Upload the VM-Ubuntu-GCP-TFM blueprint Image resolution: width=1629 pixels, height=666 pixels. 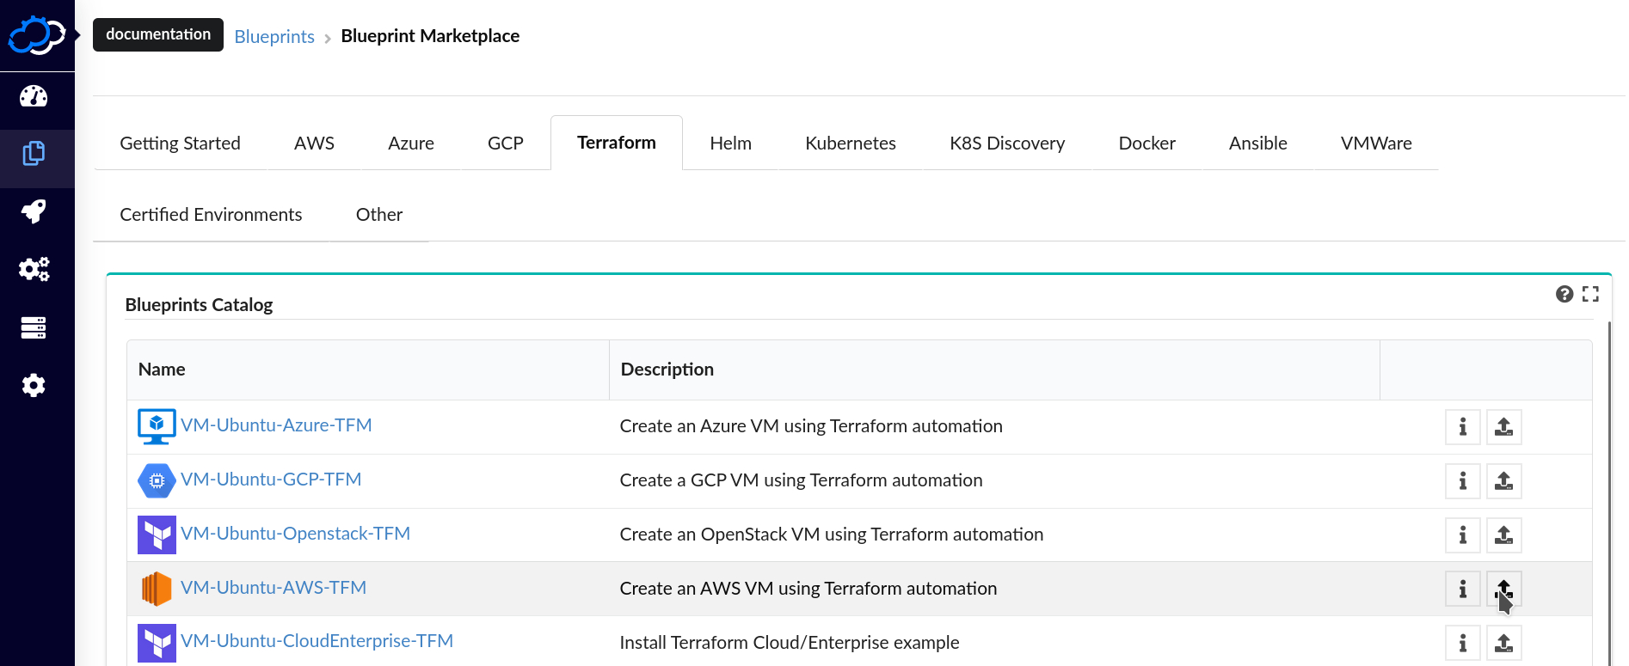[1503, 481]
